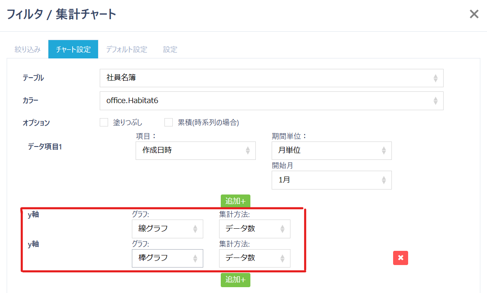
Task: Select the チャート設定 tab
Action: (73, 49)
